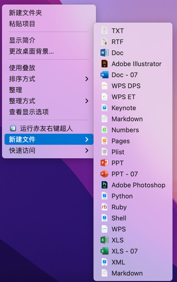
Task: Select 更改桌面背景… menu entry
Action: [x=31, y=51]
